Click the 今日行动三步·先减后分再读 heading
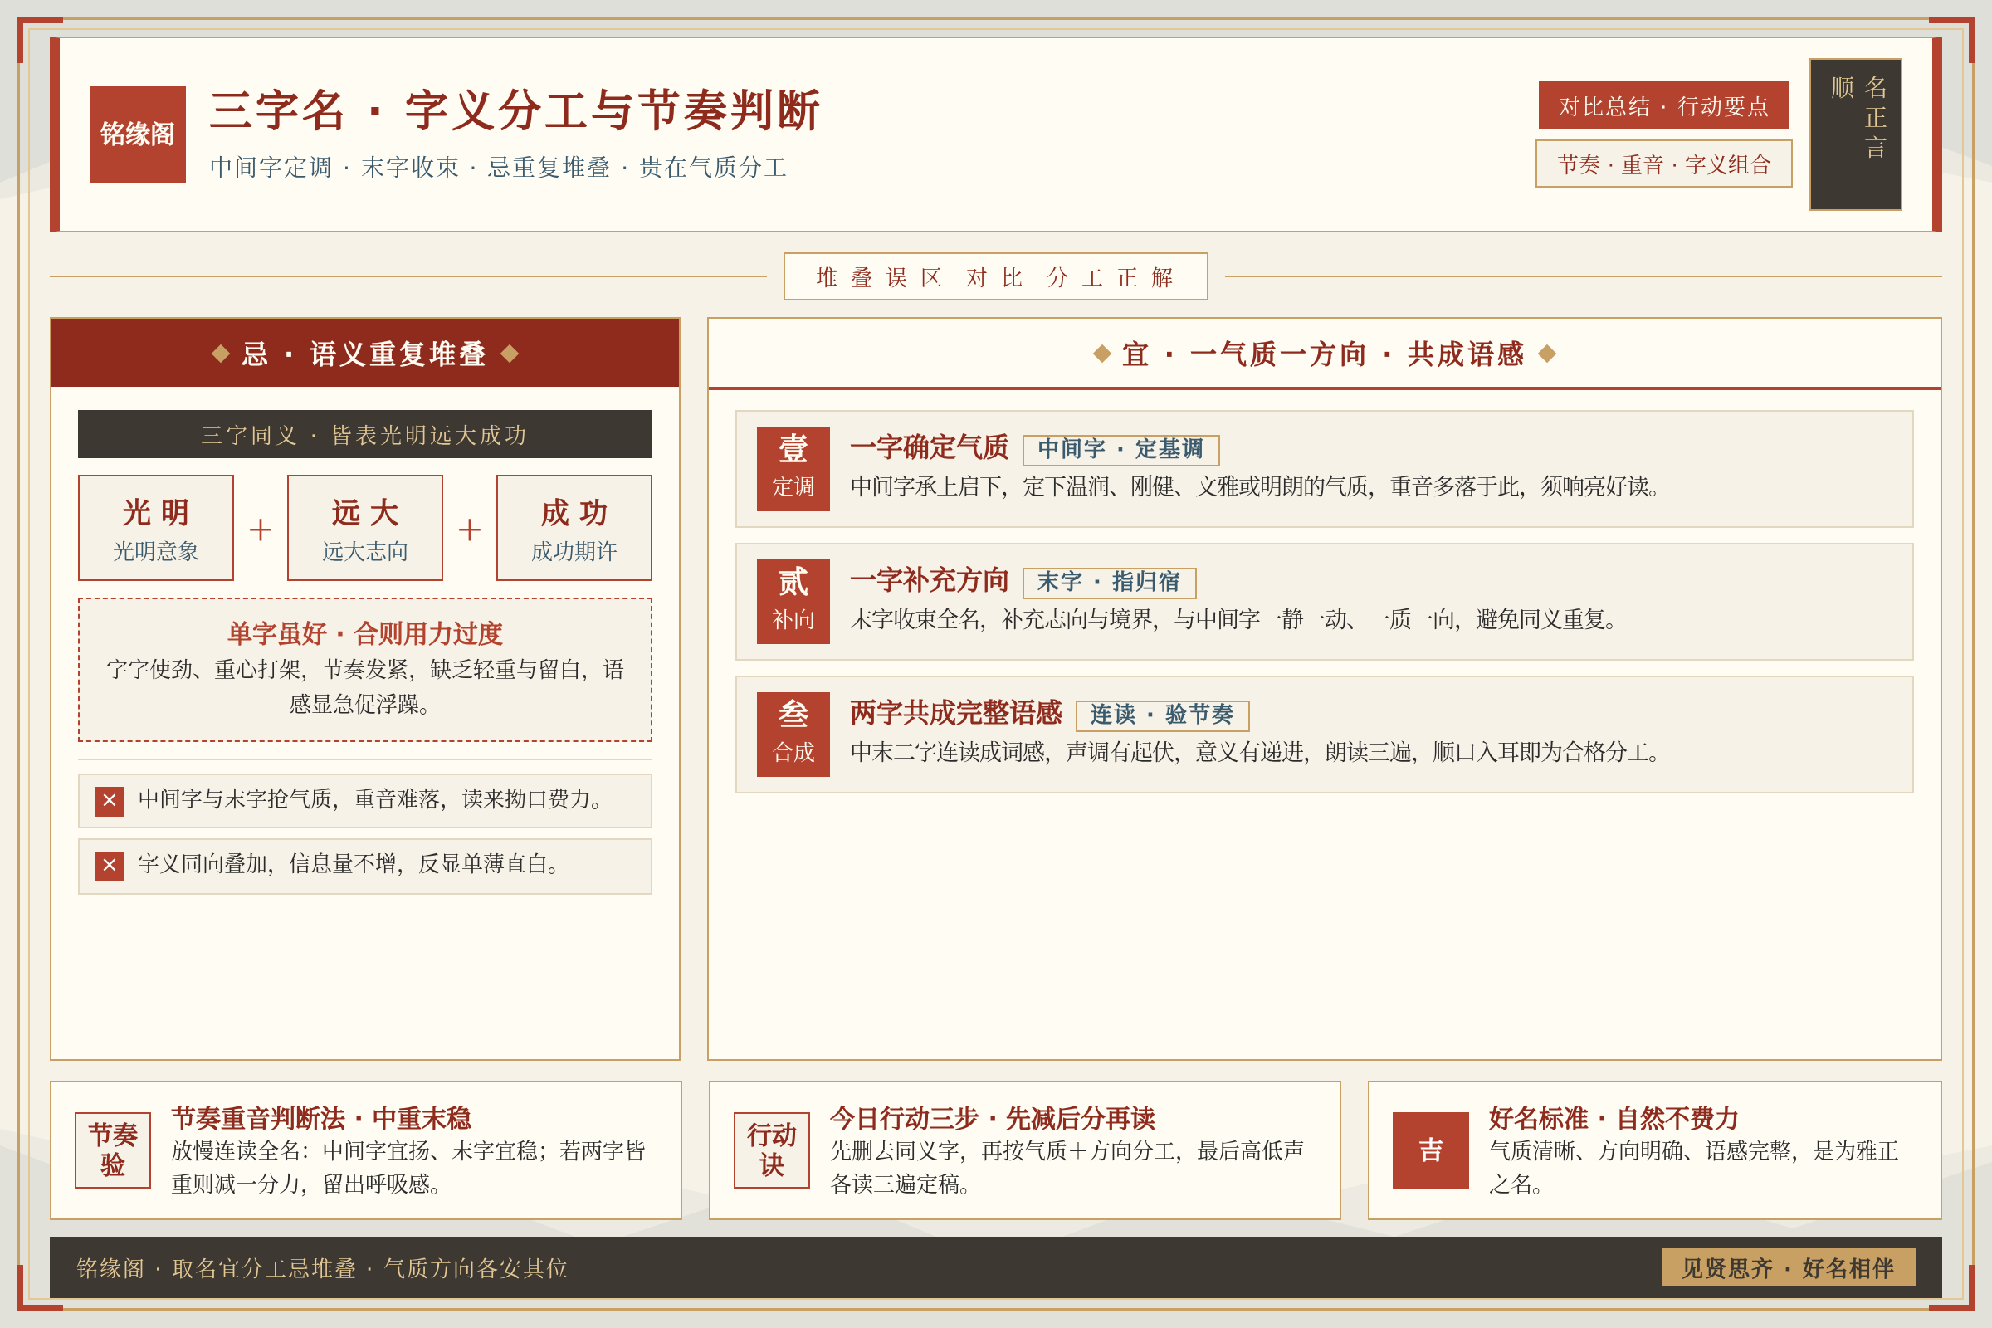This screenshot has height=1328, width=1992. click(992, 1119)
